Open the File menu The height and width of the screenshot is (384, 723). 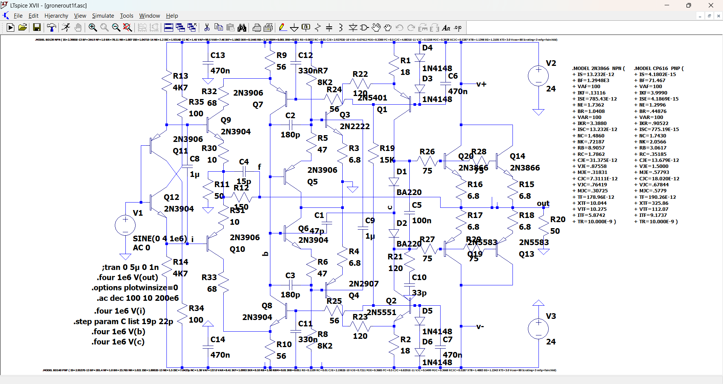[x=18, y=16]
